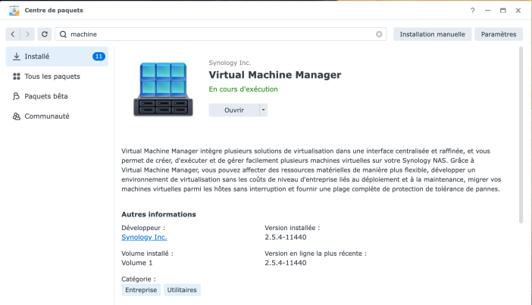
Task: Click the Entreprise category tag
Action: point(141,290)
